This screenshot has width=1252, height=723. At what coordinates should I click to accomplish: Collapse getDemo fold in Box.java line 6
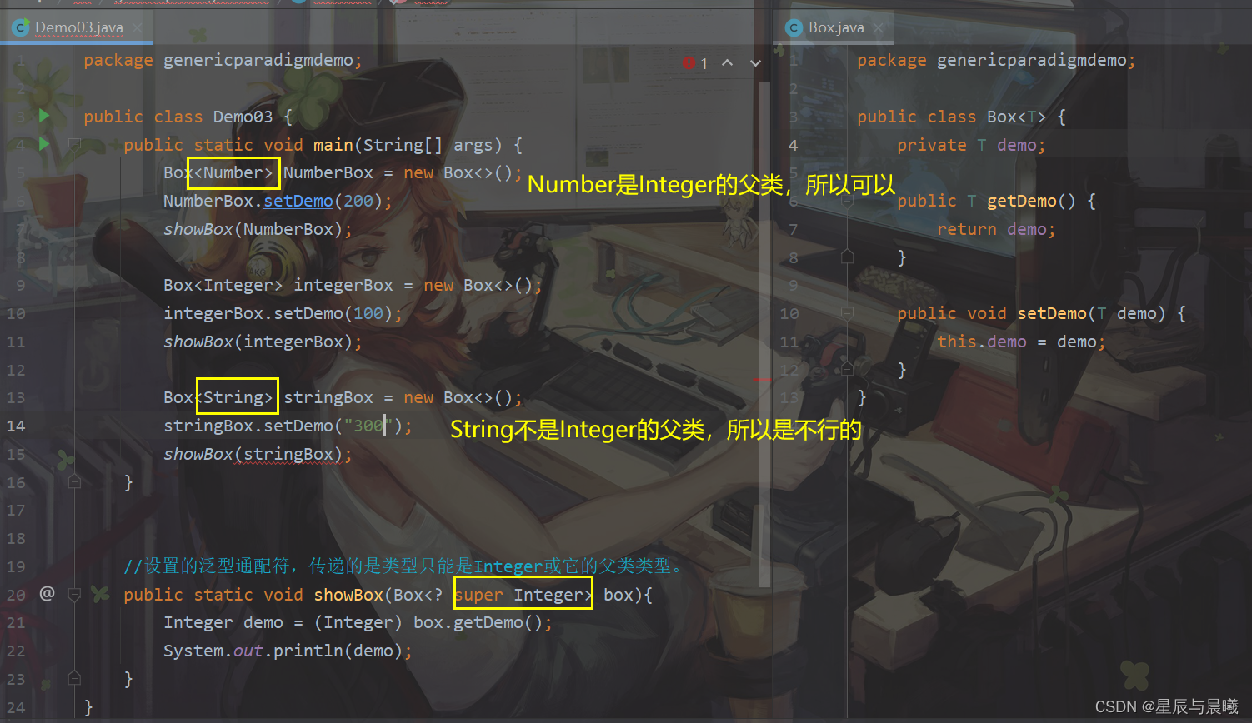coord(848,201)
